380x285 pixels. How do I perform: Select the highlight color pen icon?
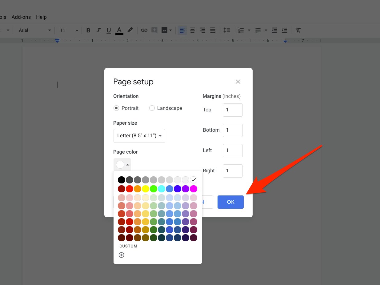point(130,30)
